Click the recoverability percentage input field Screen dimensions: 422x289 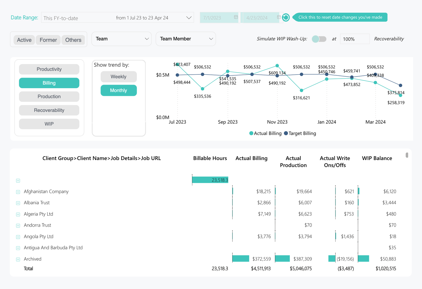pos(354,39)
